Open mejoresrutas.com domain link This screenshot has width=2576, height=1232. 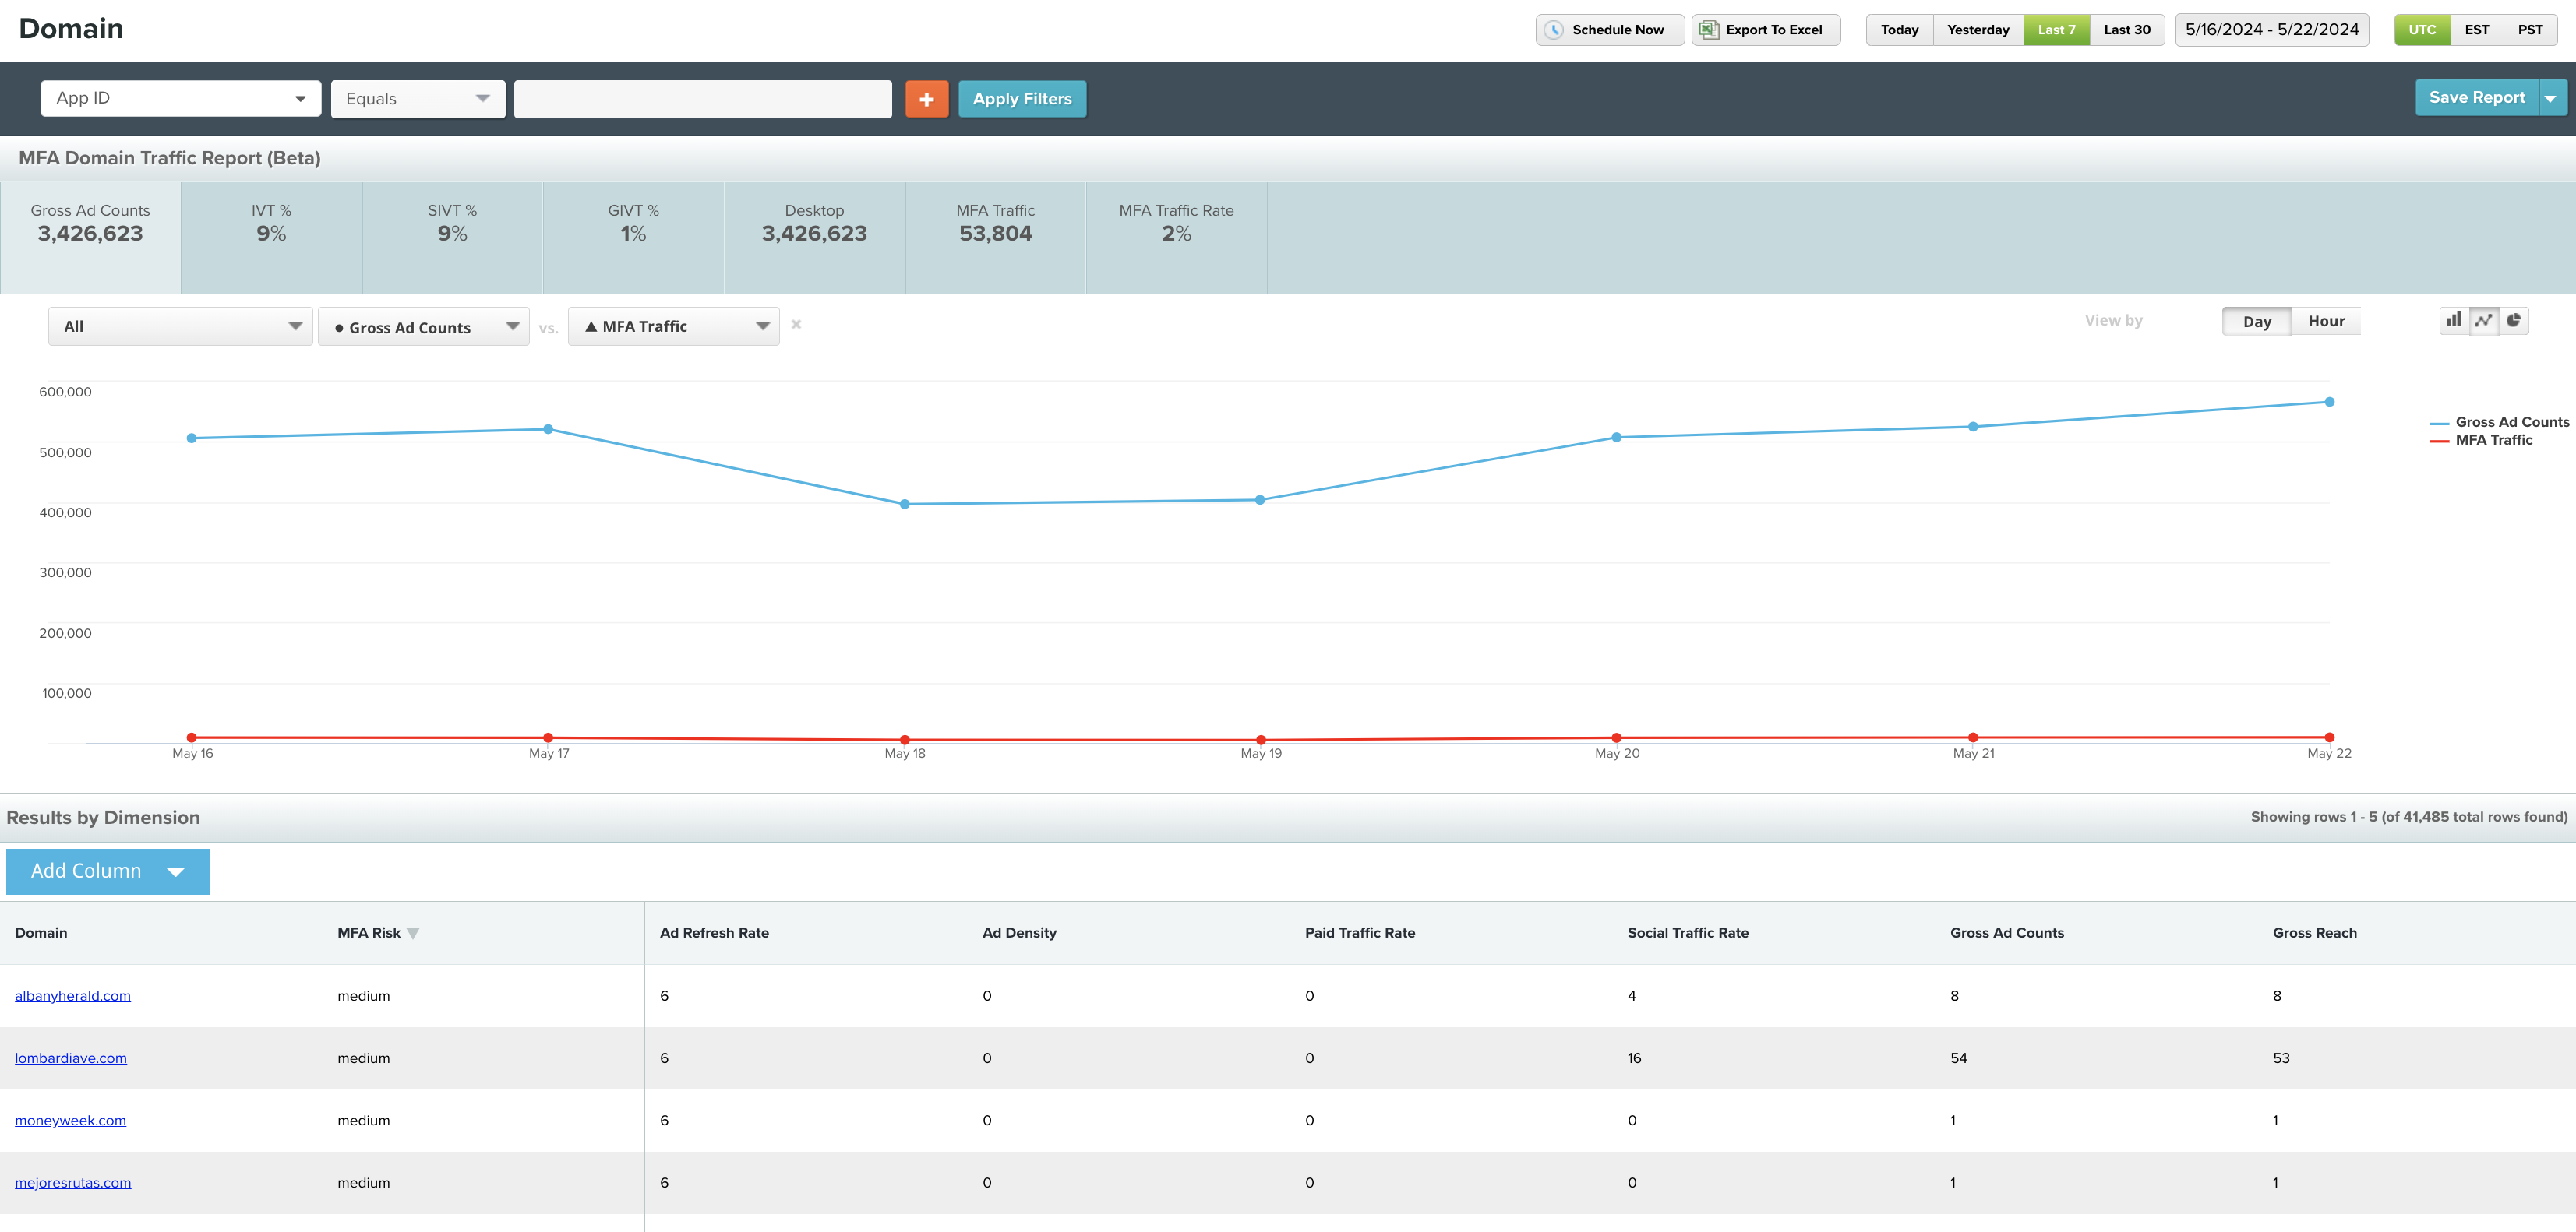tap(73, 1183)
